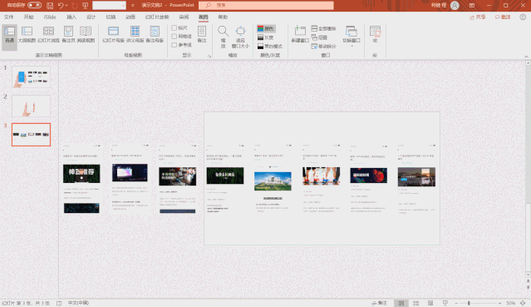The height and width of the screenshot is (307, 531).
Task: Open Handout Master (讲义母版) view
Action: coord(135,35)
